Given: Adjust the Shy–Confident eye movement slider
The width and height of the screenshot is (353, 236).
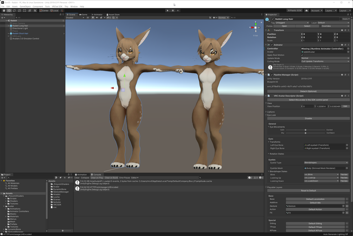Looking at the screenshot, I should click(x=306, y=133).
